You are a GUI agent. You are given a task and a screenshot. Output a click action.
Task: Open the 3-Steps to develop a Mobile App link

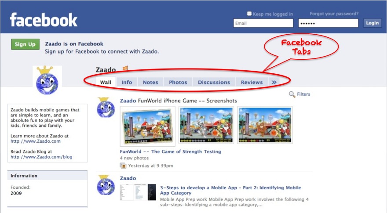coord(230,190)
